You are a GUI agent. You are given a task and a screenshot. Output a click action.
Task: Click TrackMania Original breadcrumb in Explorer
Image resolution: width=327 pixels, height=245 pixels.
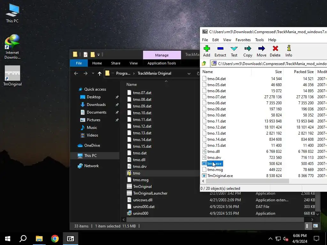click(x=154, y=73)
